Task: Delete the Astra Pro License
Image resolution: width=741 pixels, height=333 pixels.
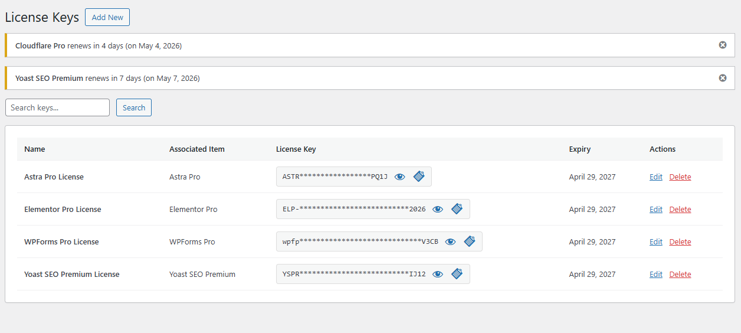Action: point(680,177)
